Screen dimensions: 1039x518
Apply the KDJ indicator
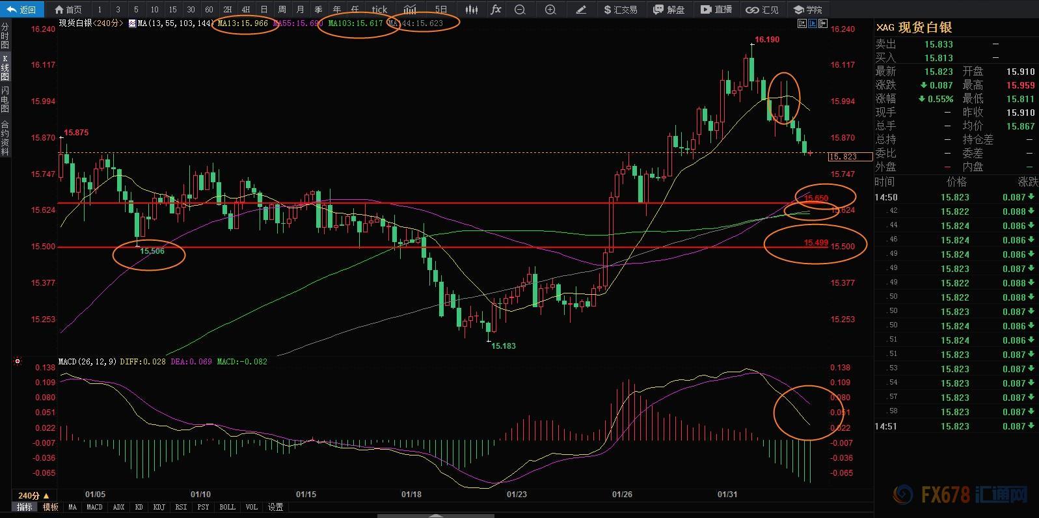coord(159,507)
